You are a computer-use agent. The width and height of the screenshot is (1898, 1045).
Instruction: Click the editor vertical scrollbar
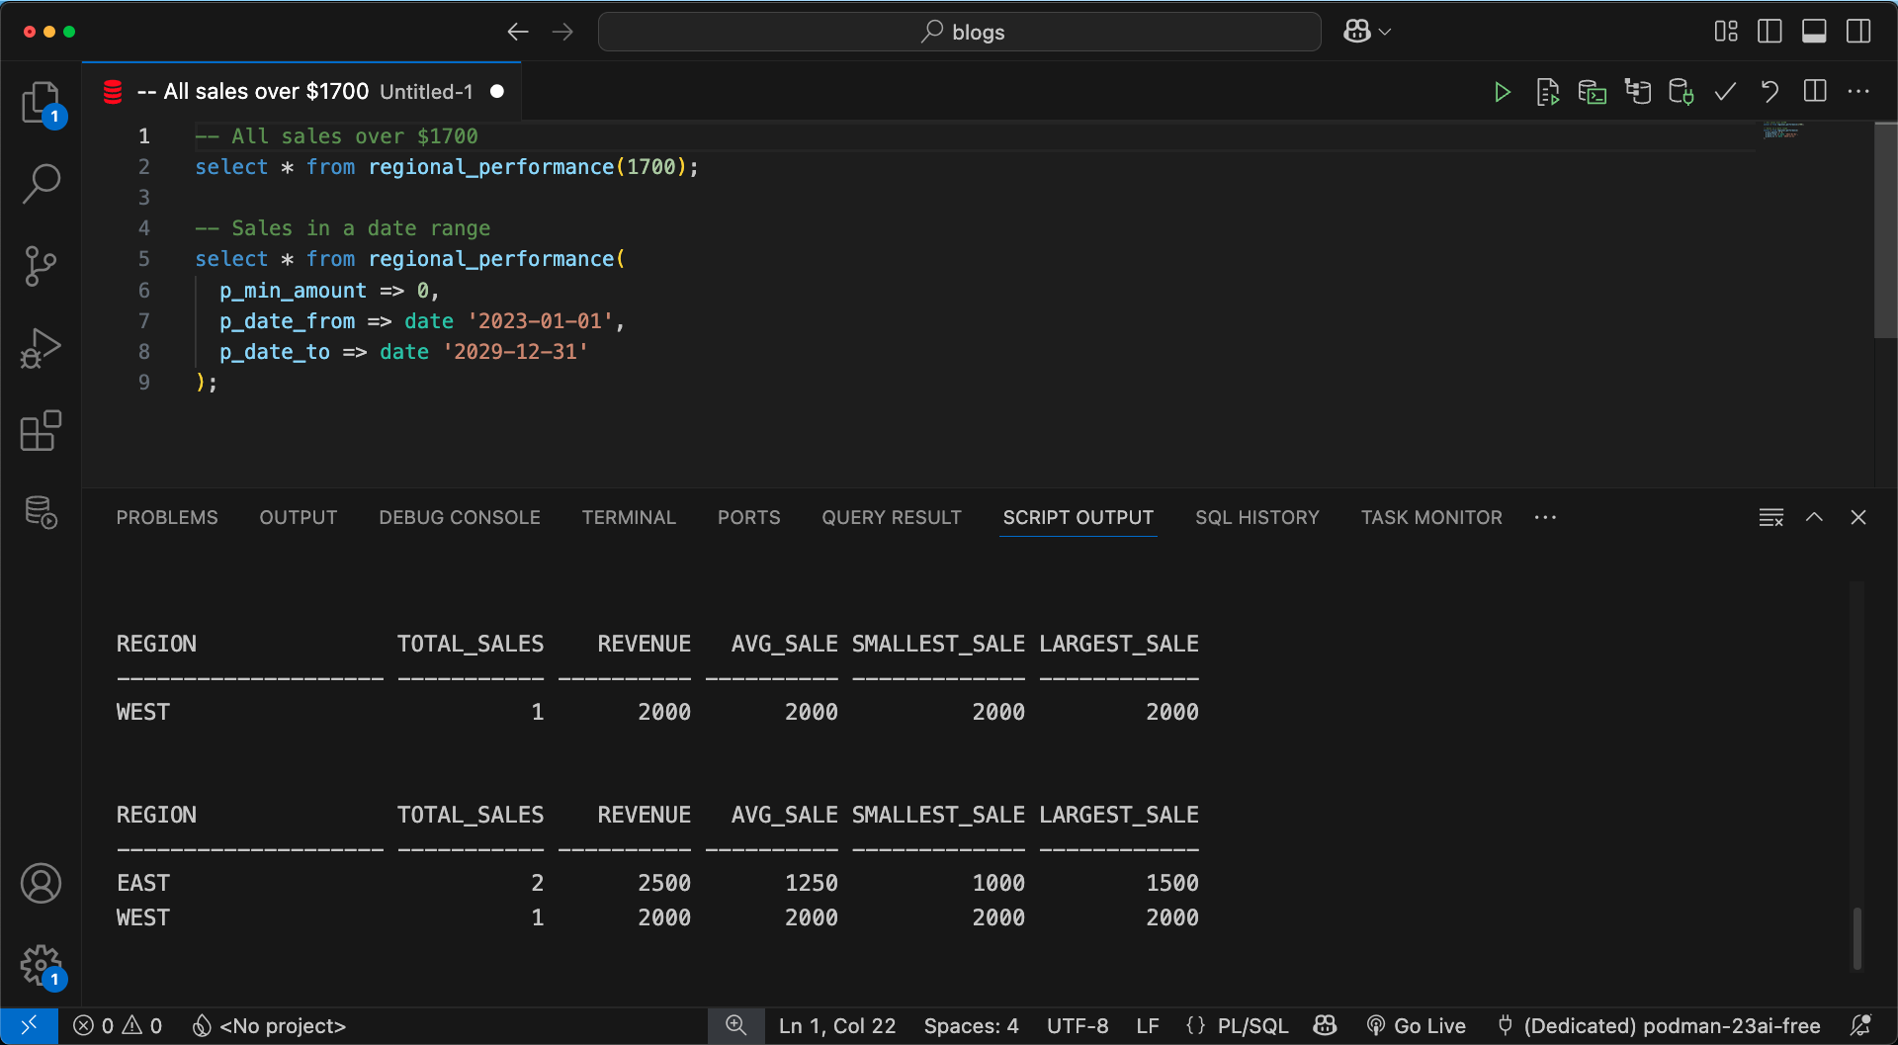[1885, 229]
